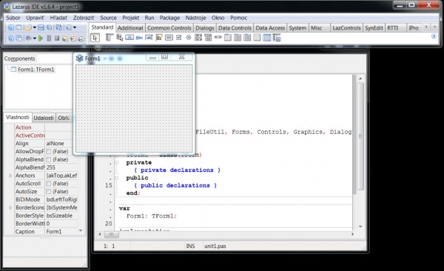Screen dimensions: 444x271
Task: Click the Components filter input field
Action: (54, 58)
